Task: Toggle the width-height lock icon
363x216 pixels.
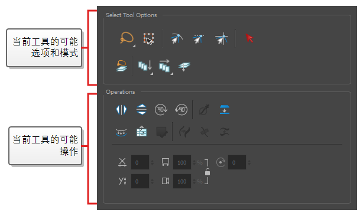Action: (x=208, y=172)
